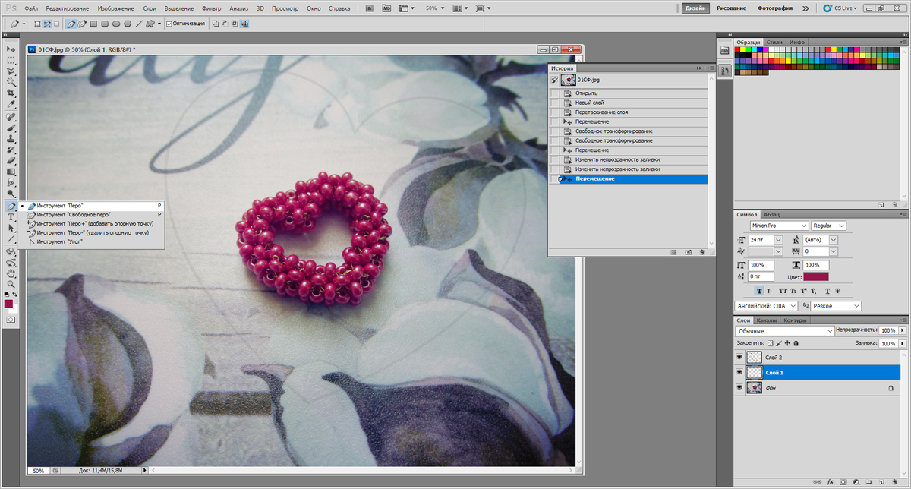
Task: Switch to the Дизайн workspace
Action: pyautogui.click(x=696, y=8)
